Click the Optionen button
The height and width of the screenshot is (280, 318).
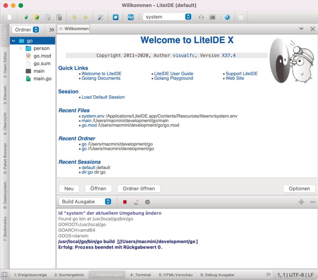[x=299, y=189]
